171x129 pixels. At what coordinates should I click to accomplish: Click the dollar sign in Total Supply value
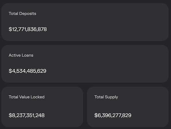tap(96, 115)
